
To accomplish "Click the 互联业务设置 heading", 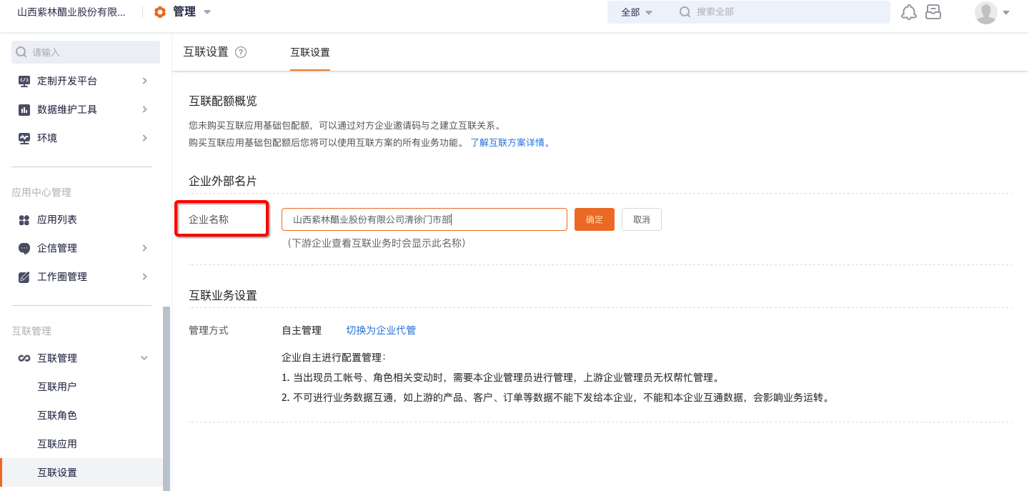I will point(223,295).
